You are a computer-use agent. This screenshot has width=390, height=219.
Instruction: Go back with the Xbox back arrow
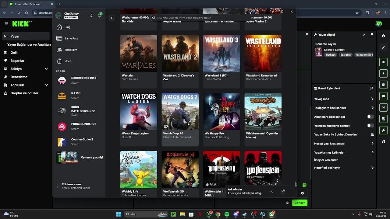coord(112,18)
